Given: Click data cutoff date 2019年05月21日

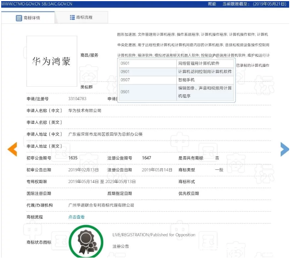Looking at the screenshot, I should coord(270,4).
